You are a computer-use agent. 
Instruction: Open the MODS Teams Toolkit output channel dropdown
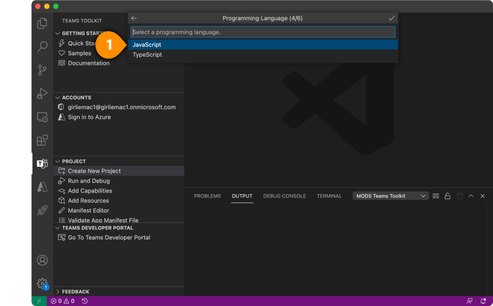tap(390, 196)
